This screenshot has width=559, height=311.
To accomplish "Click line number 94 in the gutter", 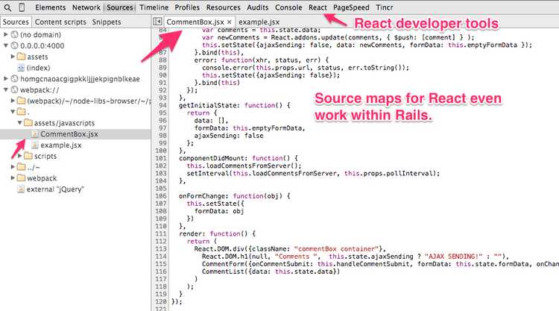I will pos(162,105).
